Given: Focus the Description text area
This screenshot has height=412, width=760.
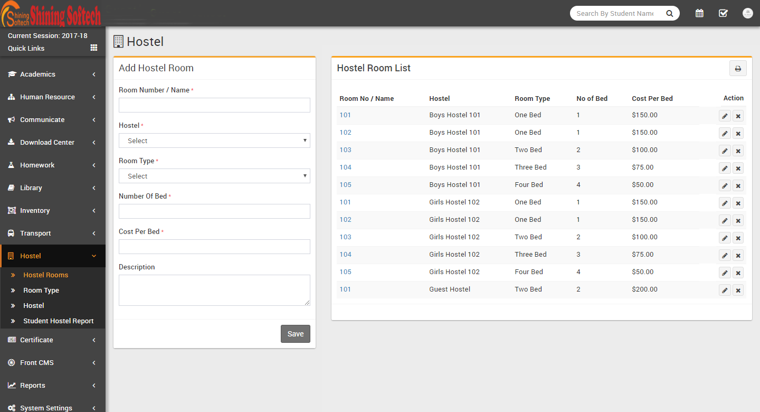Looking at the screenshot, I should pyautogui.click(x=214, y=290).
